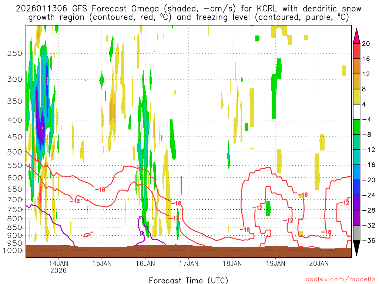The width and height of the screenshot is (379, 284).
Task: Click the 1000 pressure level label
Action: tap(13, 250)
